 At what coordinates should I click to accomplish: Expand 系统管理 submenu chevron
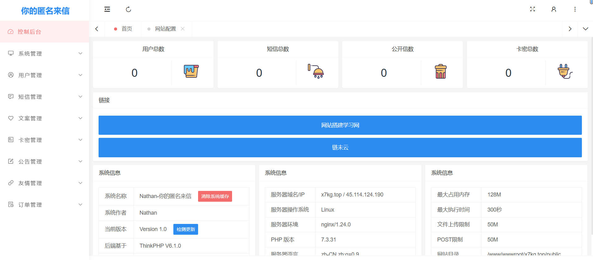80,53
